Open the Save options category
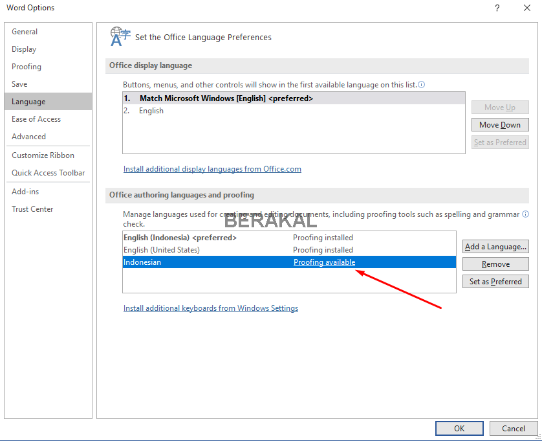Viewport: 542px width, 441px height. [x=48, y=84]
